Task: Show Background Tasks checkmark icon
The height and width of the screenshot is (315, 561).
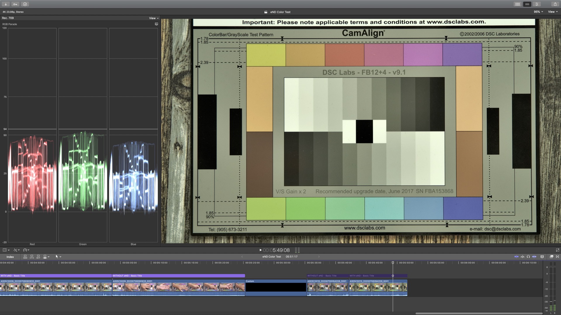Action: pos(25,4)
